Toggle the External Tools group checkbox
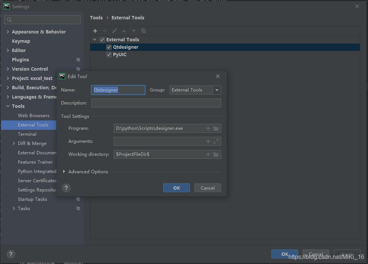 pyautogui.click(x=102, y=40)
